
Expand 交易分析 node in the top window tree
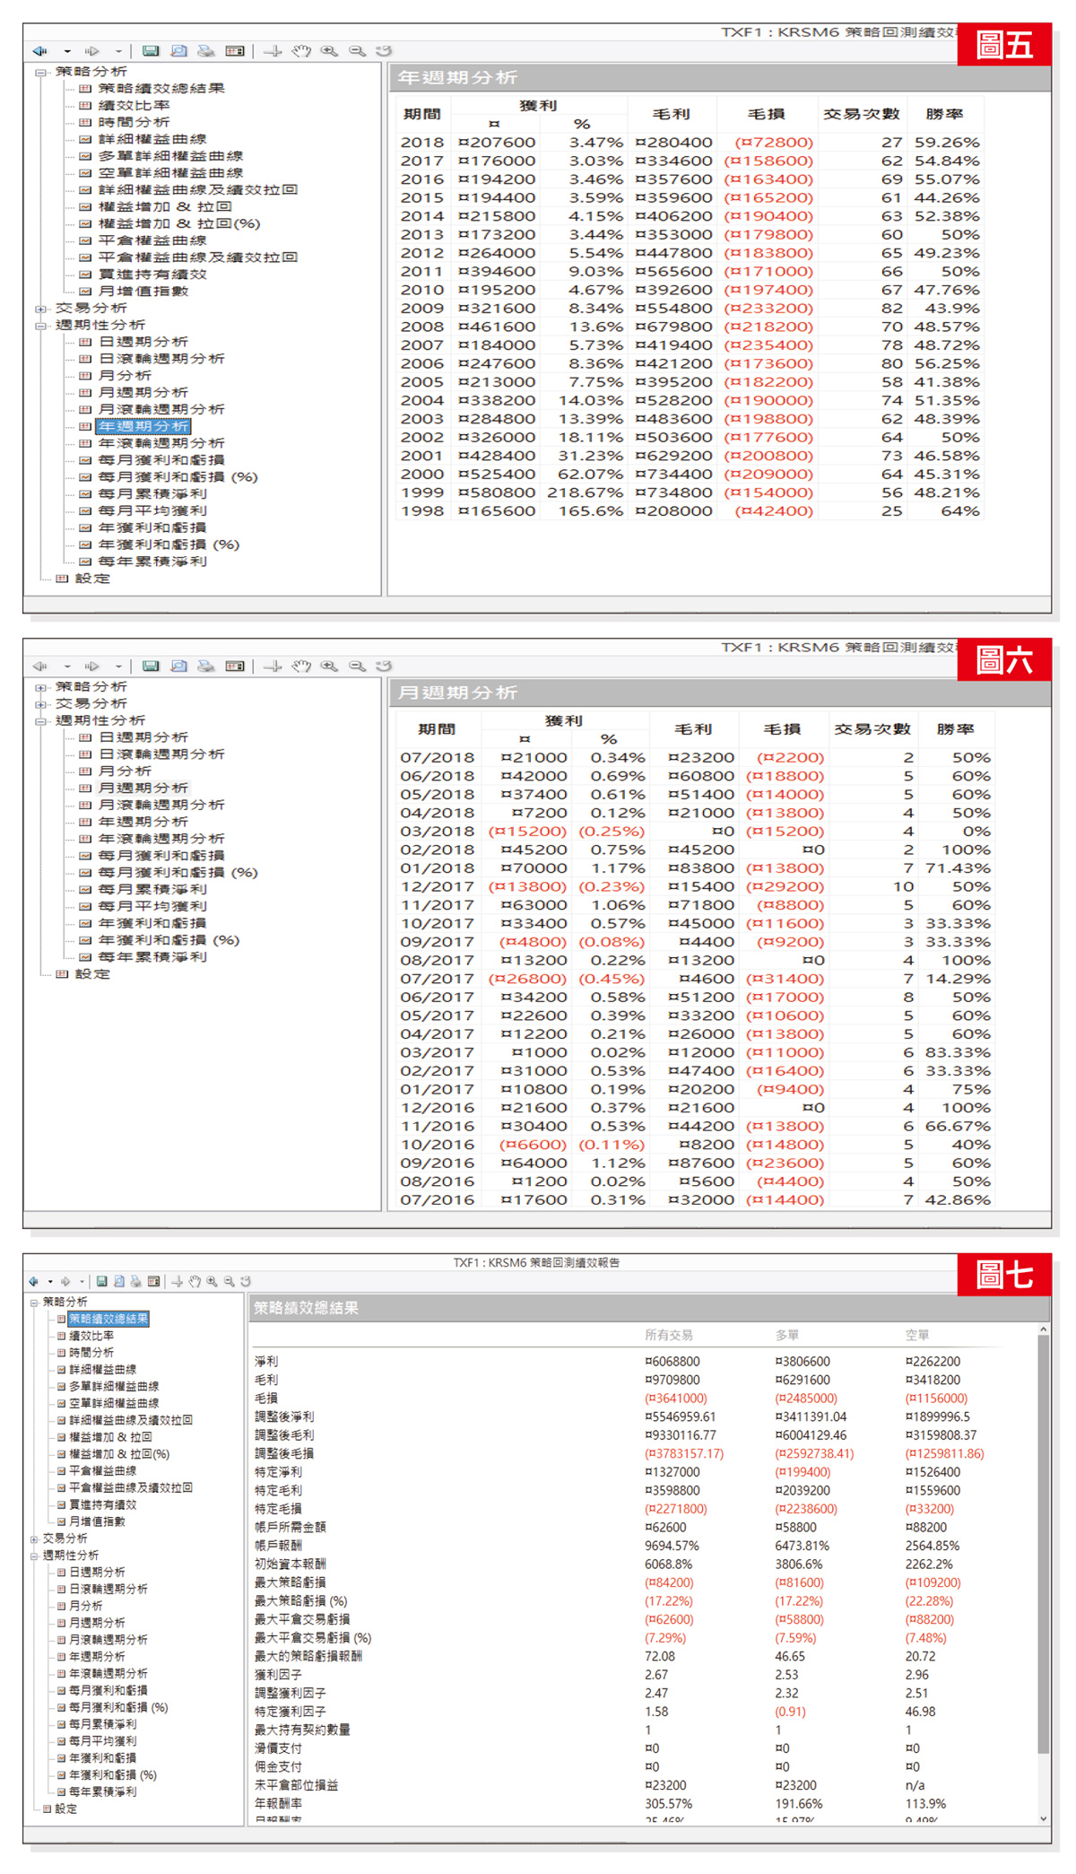(40, 309)
